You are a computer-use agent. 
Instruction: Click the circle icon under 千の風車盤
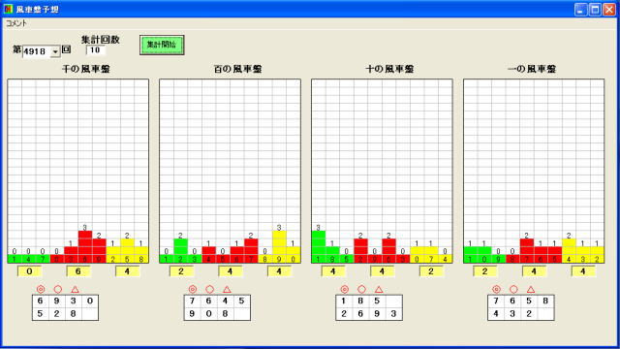57,289
